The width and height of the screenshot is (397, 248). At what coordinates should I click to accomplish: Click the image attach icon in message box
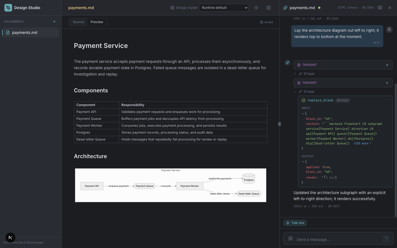[x=291, y=238]
